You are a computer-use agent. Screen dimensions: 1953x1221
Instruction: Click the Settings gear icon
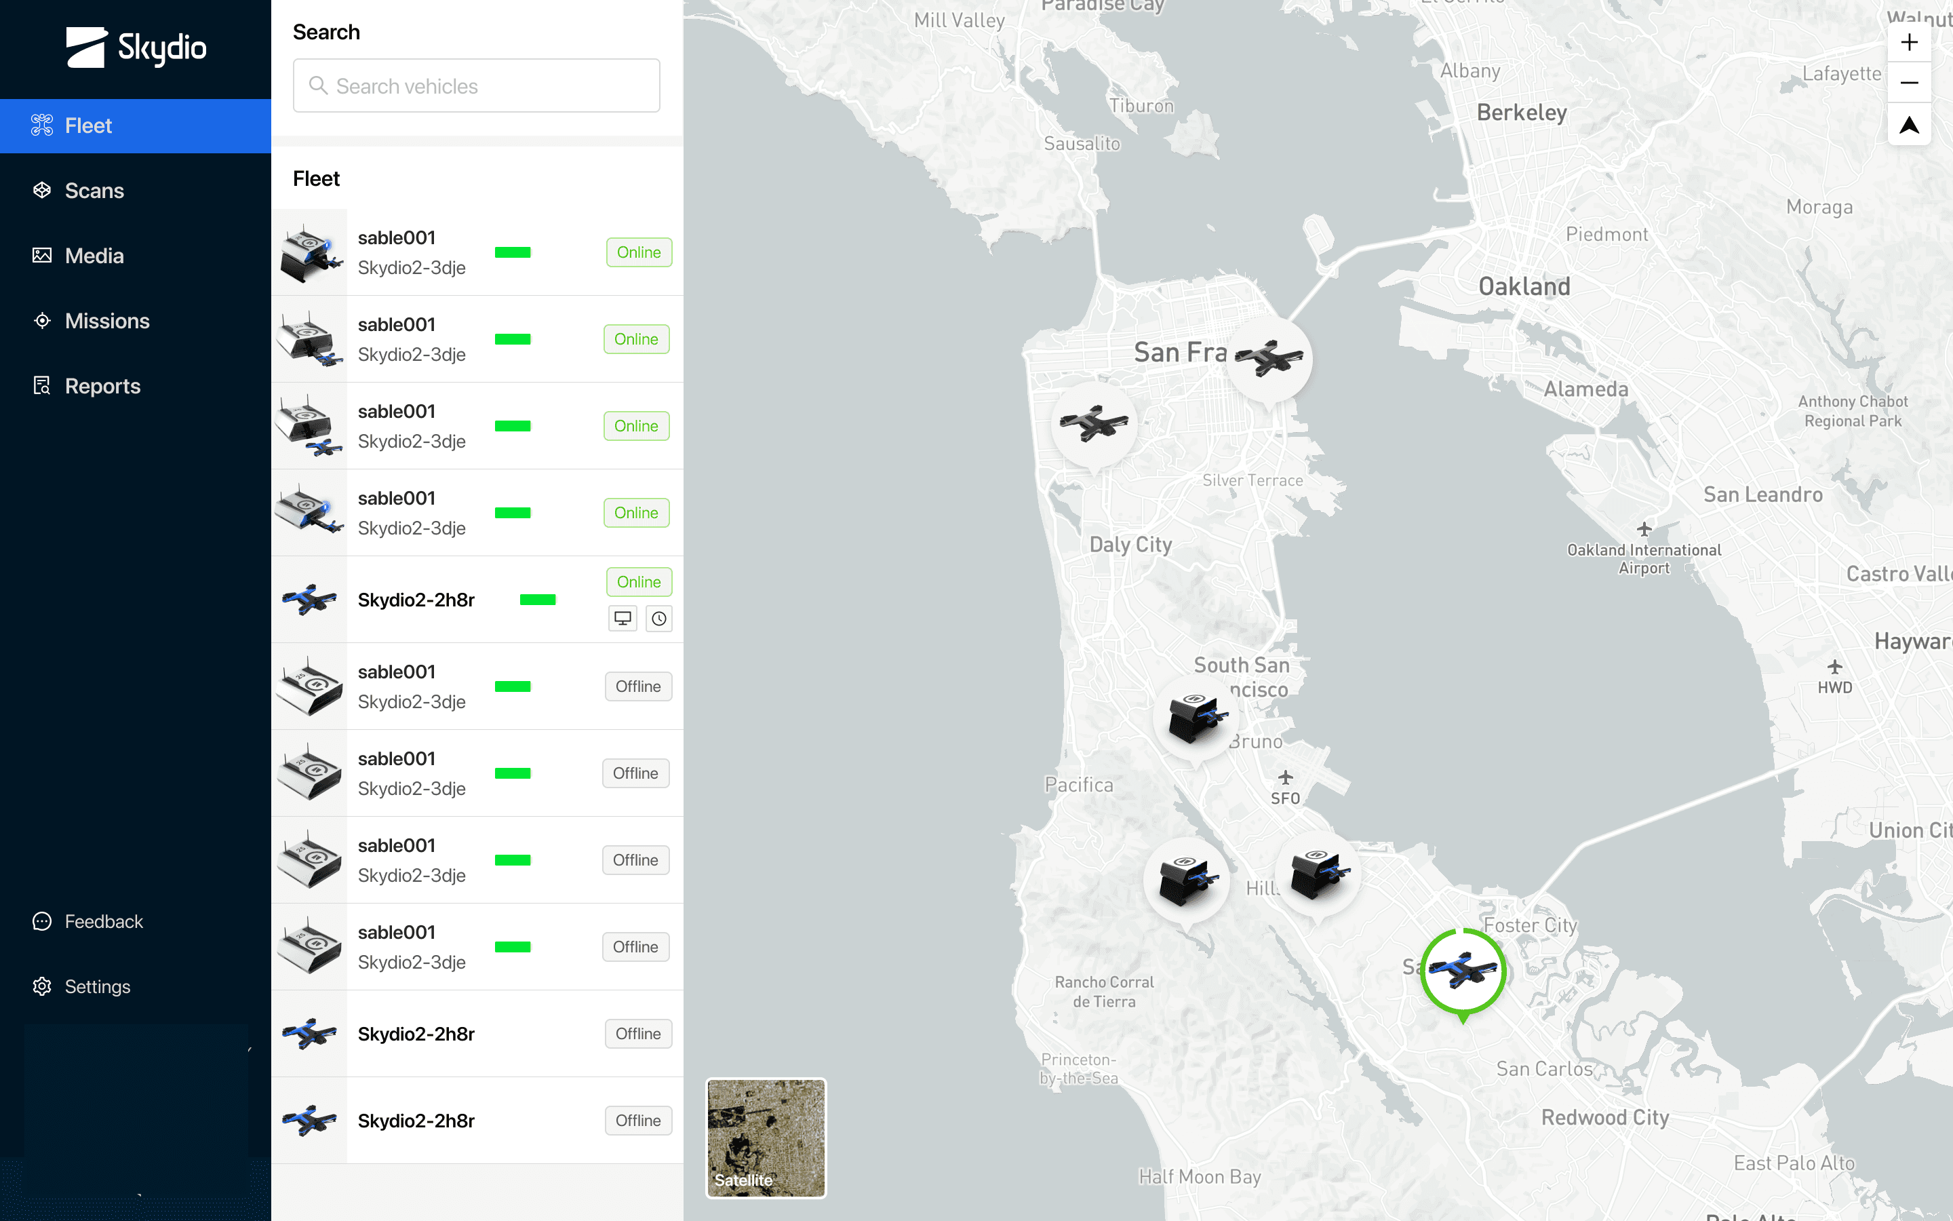[42, 987]
